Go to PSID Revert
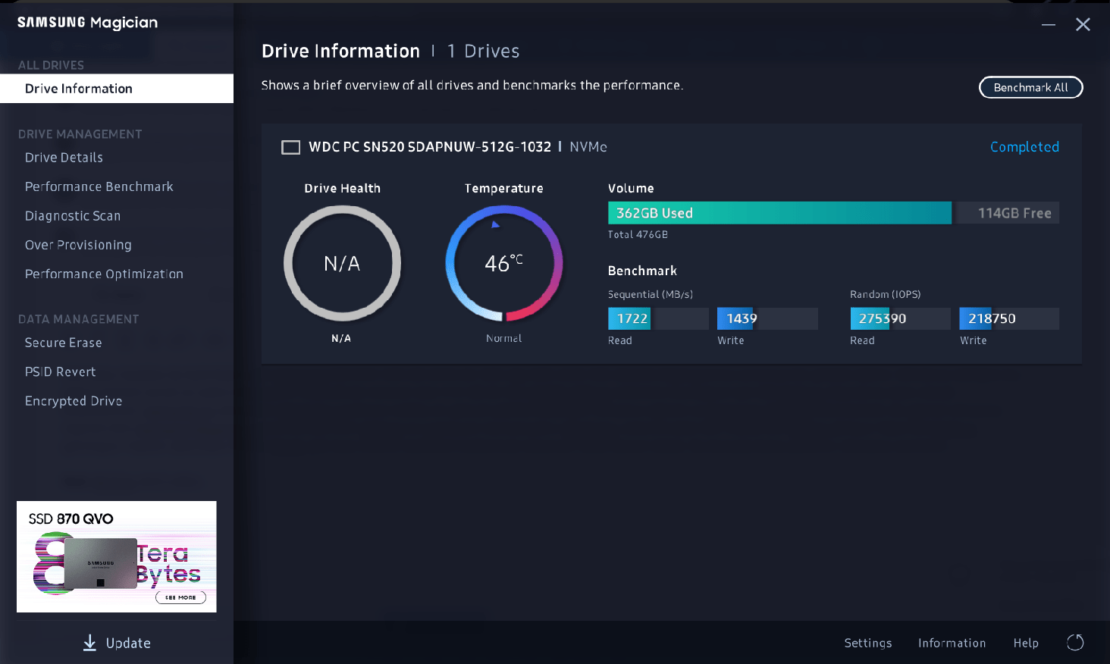The width and height of the screenshot is (1110, 664). pyautogui.click(x=60, y=372)
